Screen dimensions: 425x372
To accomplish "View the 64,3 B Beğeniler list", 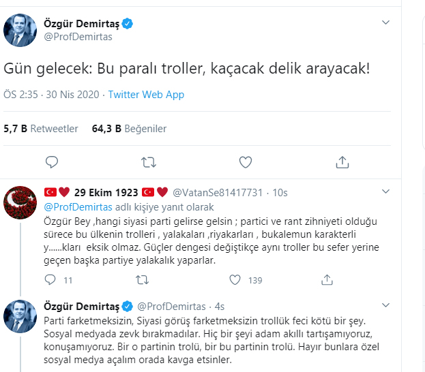I will 129,128.
